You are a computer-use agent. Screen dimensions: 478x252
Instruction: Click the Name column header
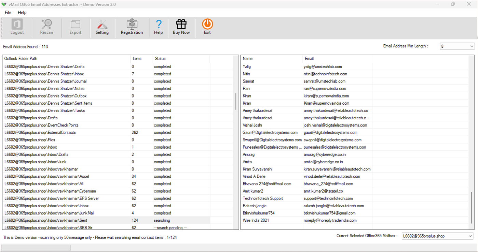coord(272,59)
